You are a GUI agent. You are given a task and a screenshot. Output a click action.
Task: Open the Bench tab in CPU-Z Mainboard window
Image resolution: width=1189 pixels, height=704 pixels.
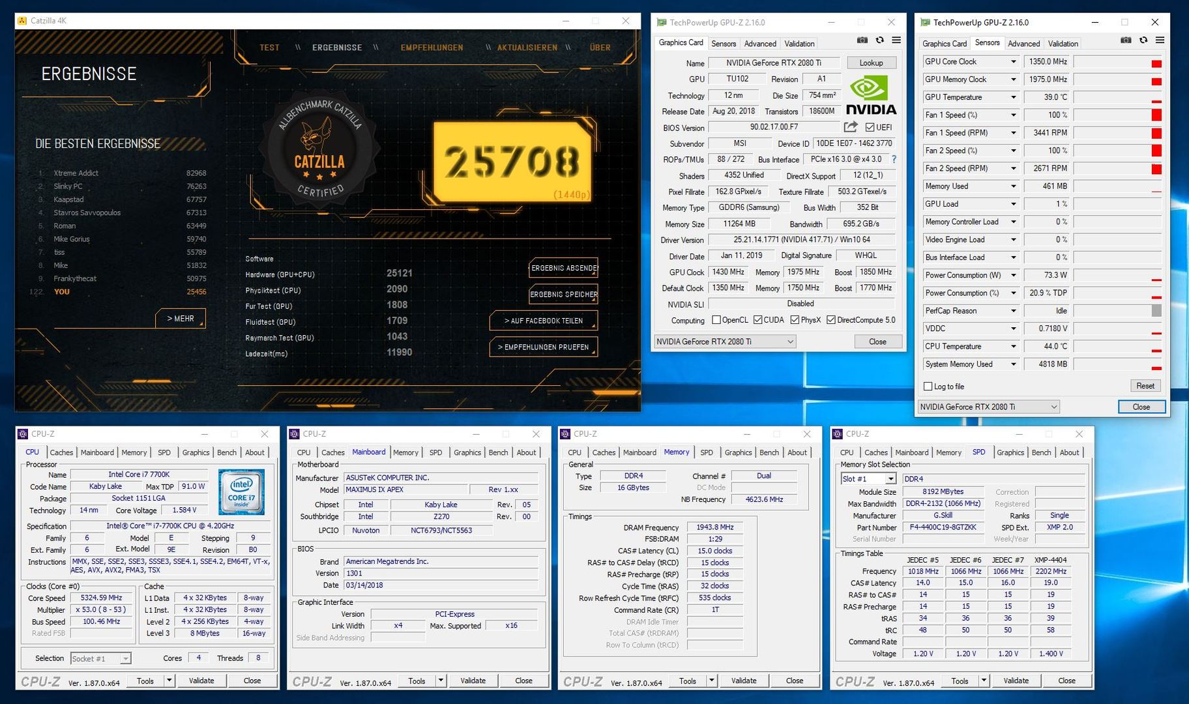pos(499,452)
